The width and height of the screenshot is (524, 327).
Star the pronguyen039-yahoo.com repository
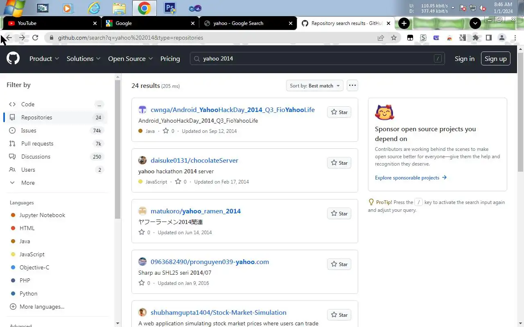click(x=339, y=264)
